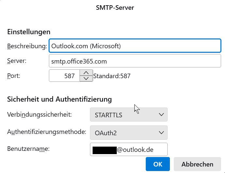Screen dimensions: 225x173
Task: Open the Verbindungssicherheit STARTTLS dropdown
Action: (128, 115)
